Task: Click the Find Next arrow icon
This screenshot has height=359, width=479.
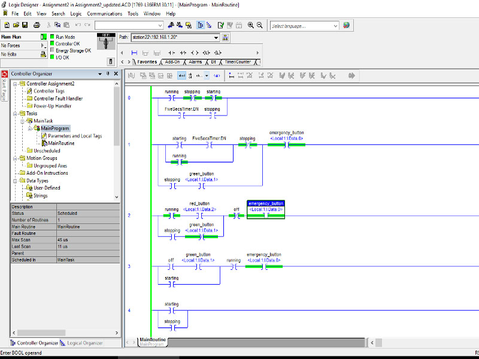Action: pos(180,25)
